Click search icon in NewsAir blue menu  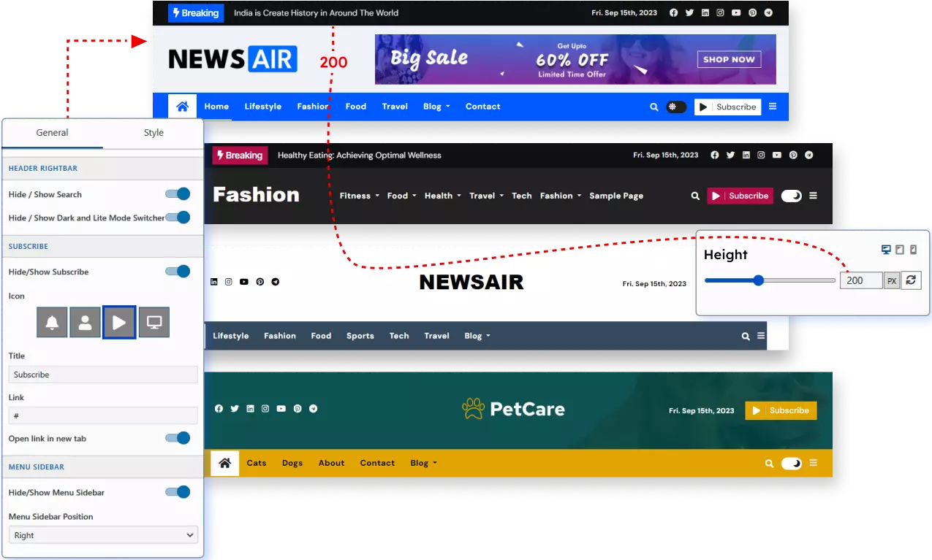654,107
